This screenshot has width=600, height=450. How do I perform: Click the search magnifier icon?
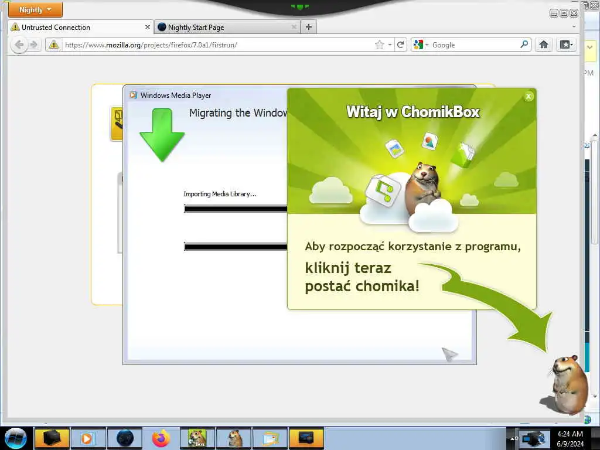click(x=524, y=45)
